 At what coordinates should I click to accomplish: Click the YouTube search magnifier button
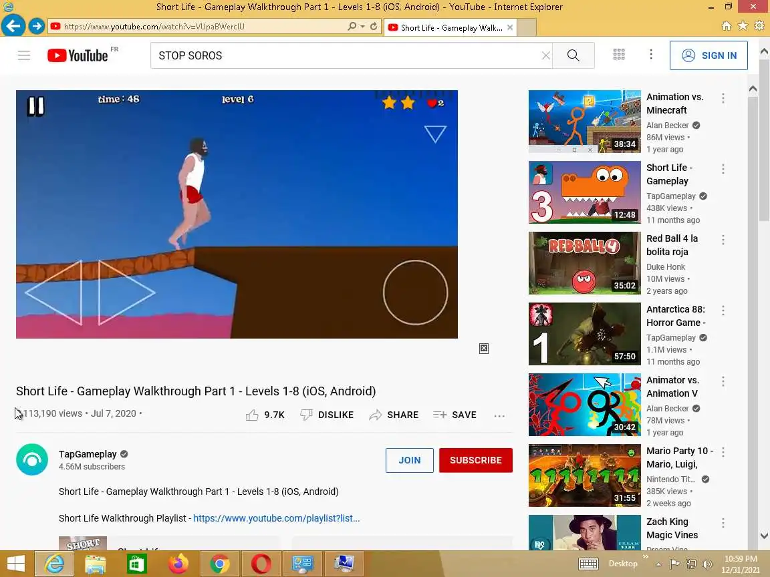pos(573,55)
